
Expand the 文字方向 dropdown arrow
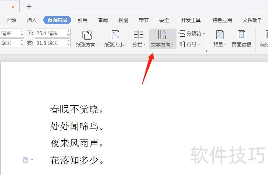173,45
